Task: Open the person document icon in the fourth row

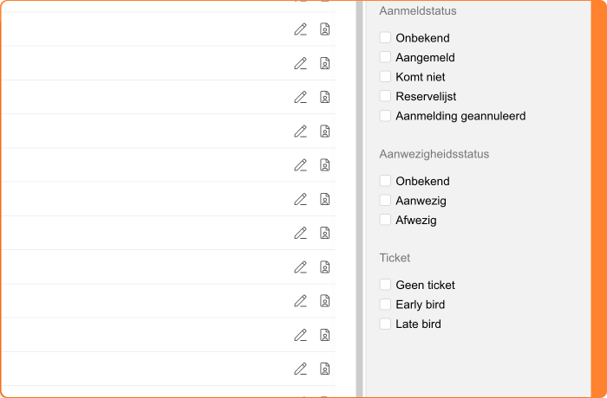Action: point(325,132)
